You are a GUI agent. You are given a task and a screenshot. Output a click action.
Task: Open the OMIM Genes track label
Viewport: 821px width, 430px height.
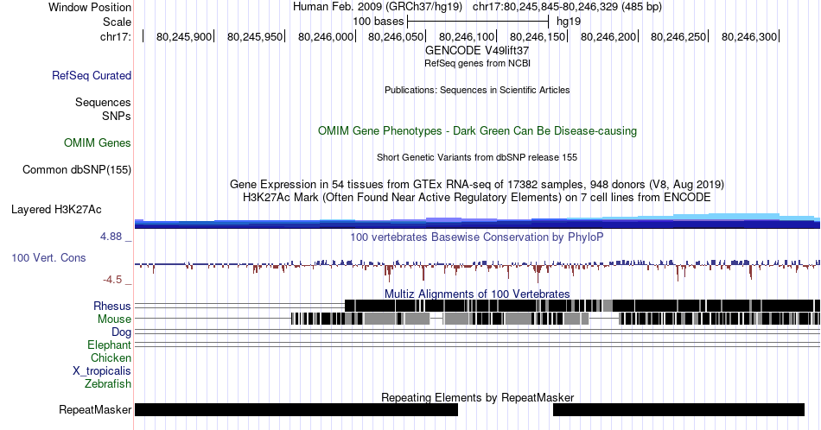click(x=98, y=142)
